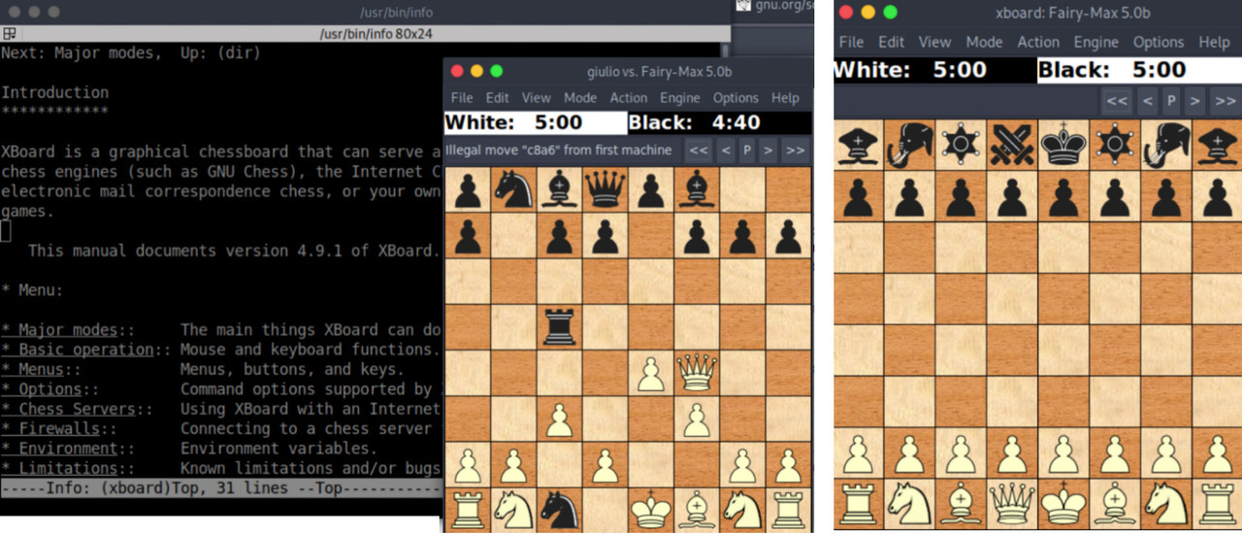Open Help menu in xboard Fairy-Max window
Screen dimensions: 1242x534
(1214, 42)
